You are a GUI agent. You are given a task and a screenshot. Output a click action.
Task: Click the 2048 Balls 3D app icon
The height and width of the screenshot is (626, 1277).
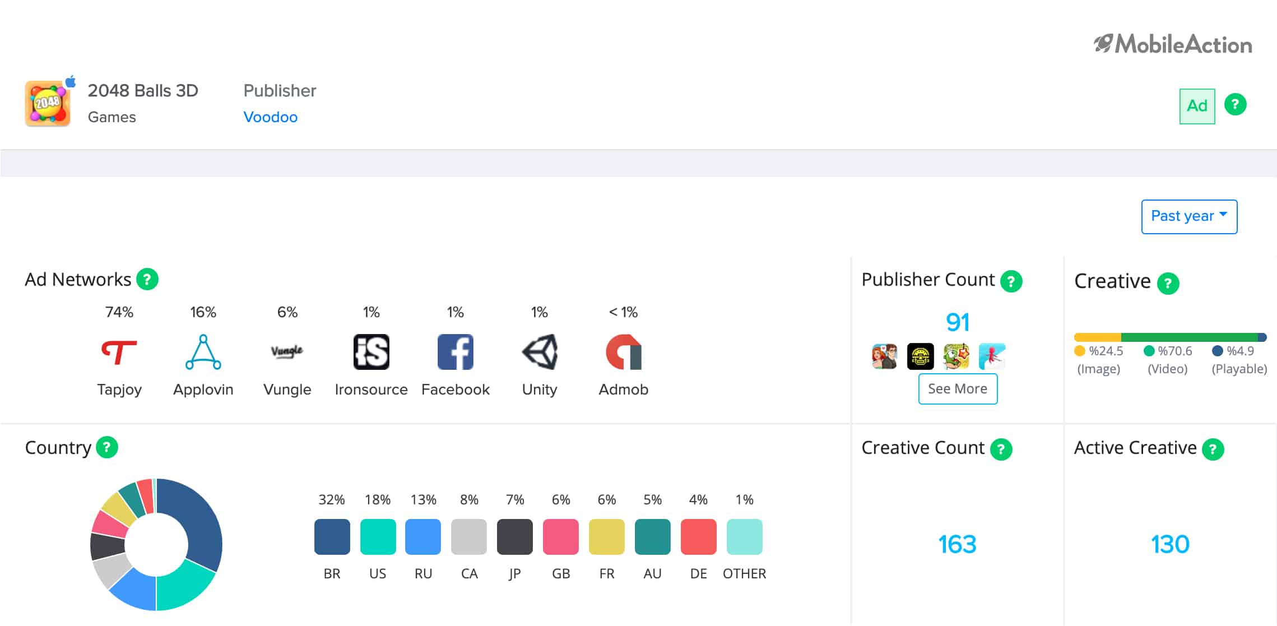48,103
